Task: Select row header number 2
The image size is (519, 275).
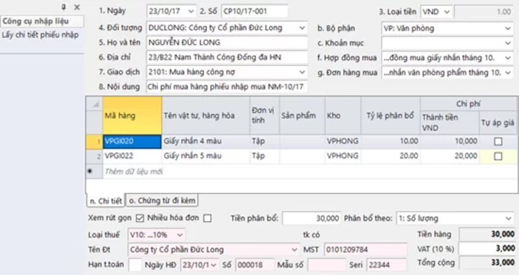Action: pyautogui.click(x=94, y=156)
